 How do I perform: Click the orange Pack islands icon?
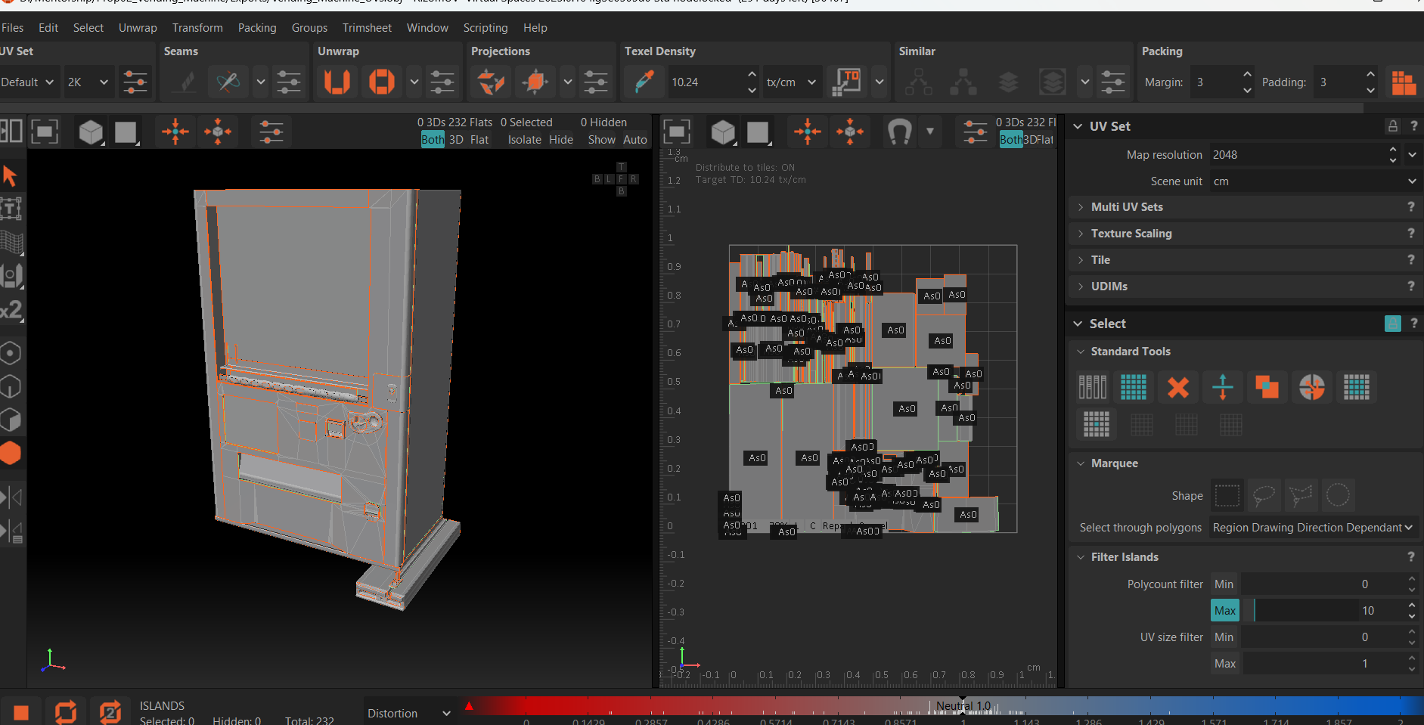1403,82
